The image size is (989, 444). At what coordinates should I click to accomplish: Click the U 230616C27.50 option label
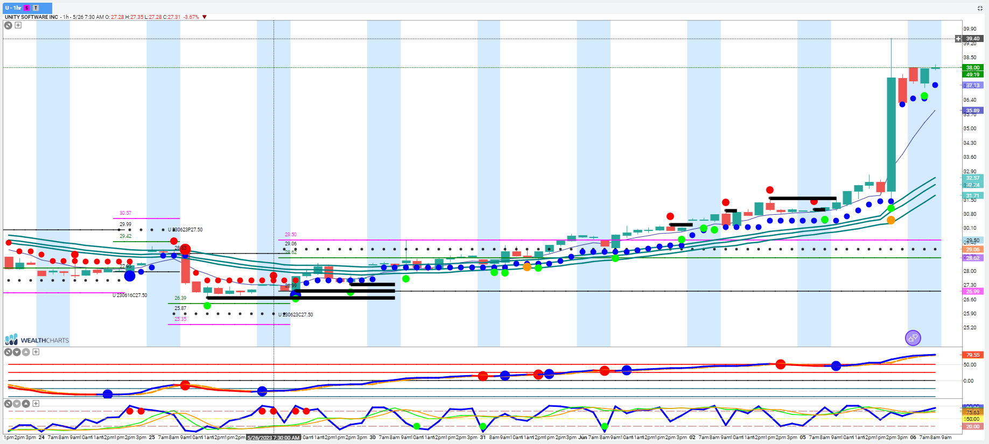click(x=130, y=295)
